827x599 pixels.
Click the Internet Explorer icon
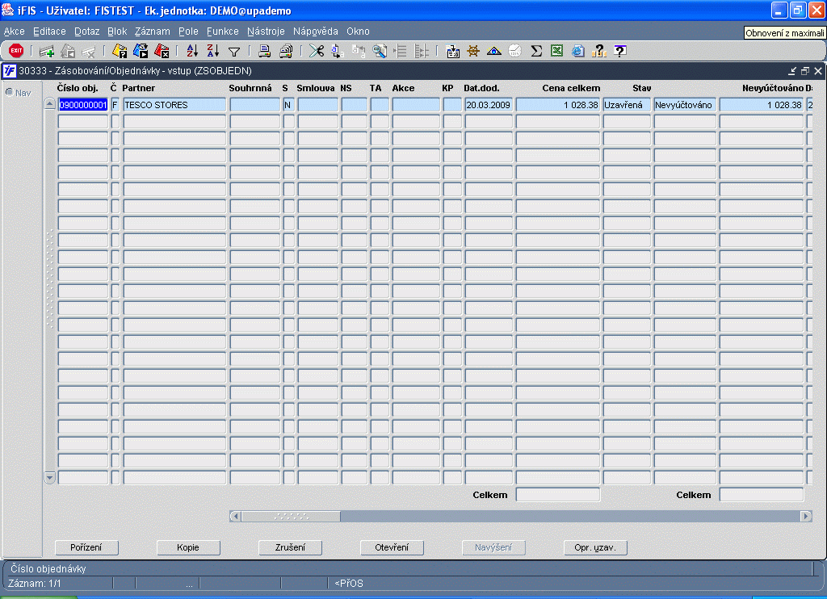(578, 51)
